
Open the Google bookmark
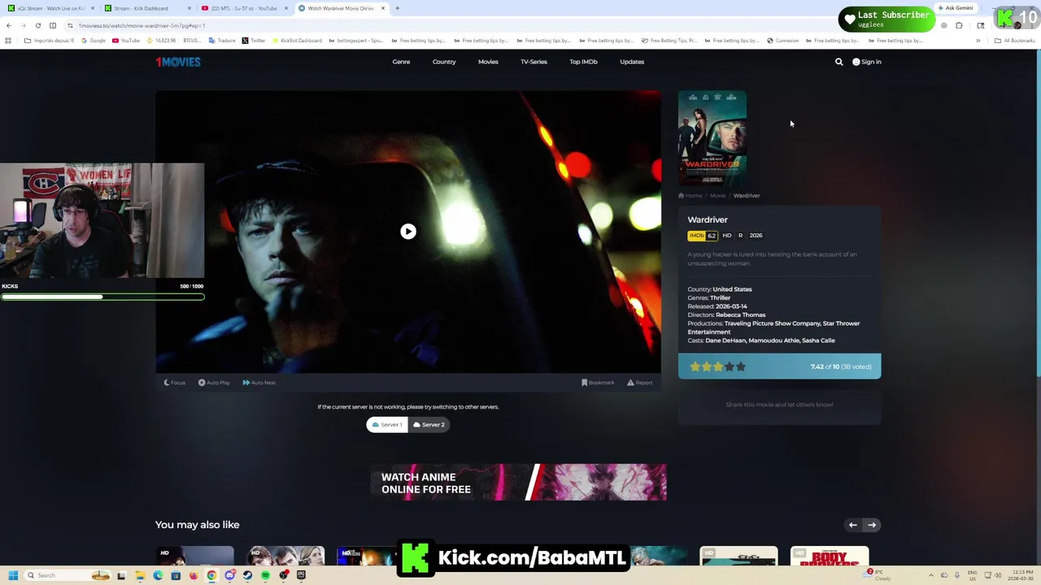click(94, 41)
